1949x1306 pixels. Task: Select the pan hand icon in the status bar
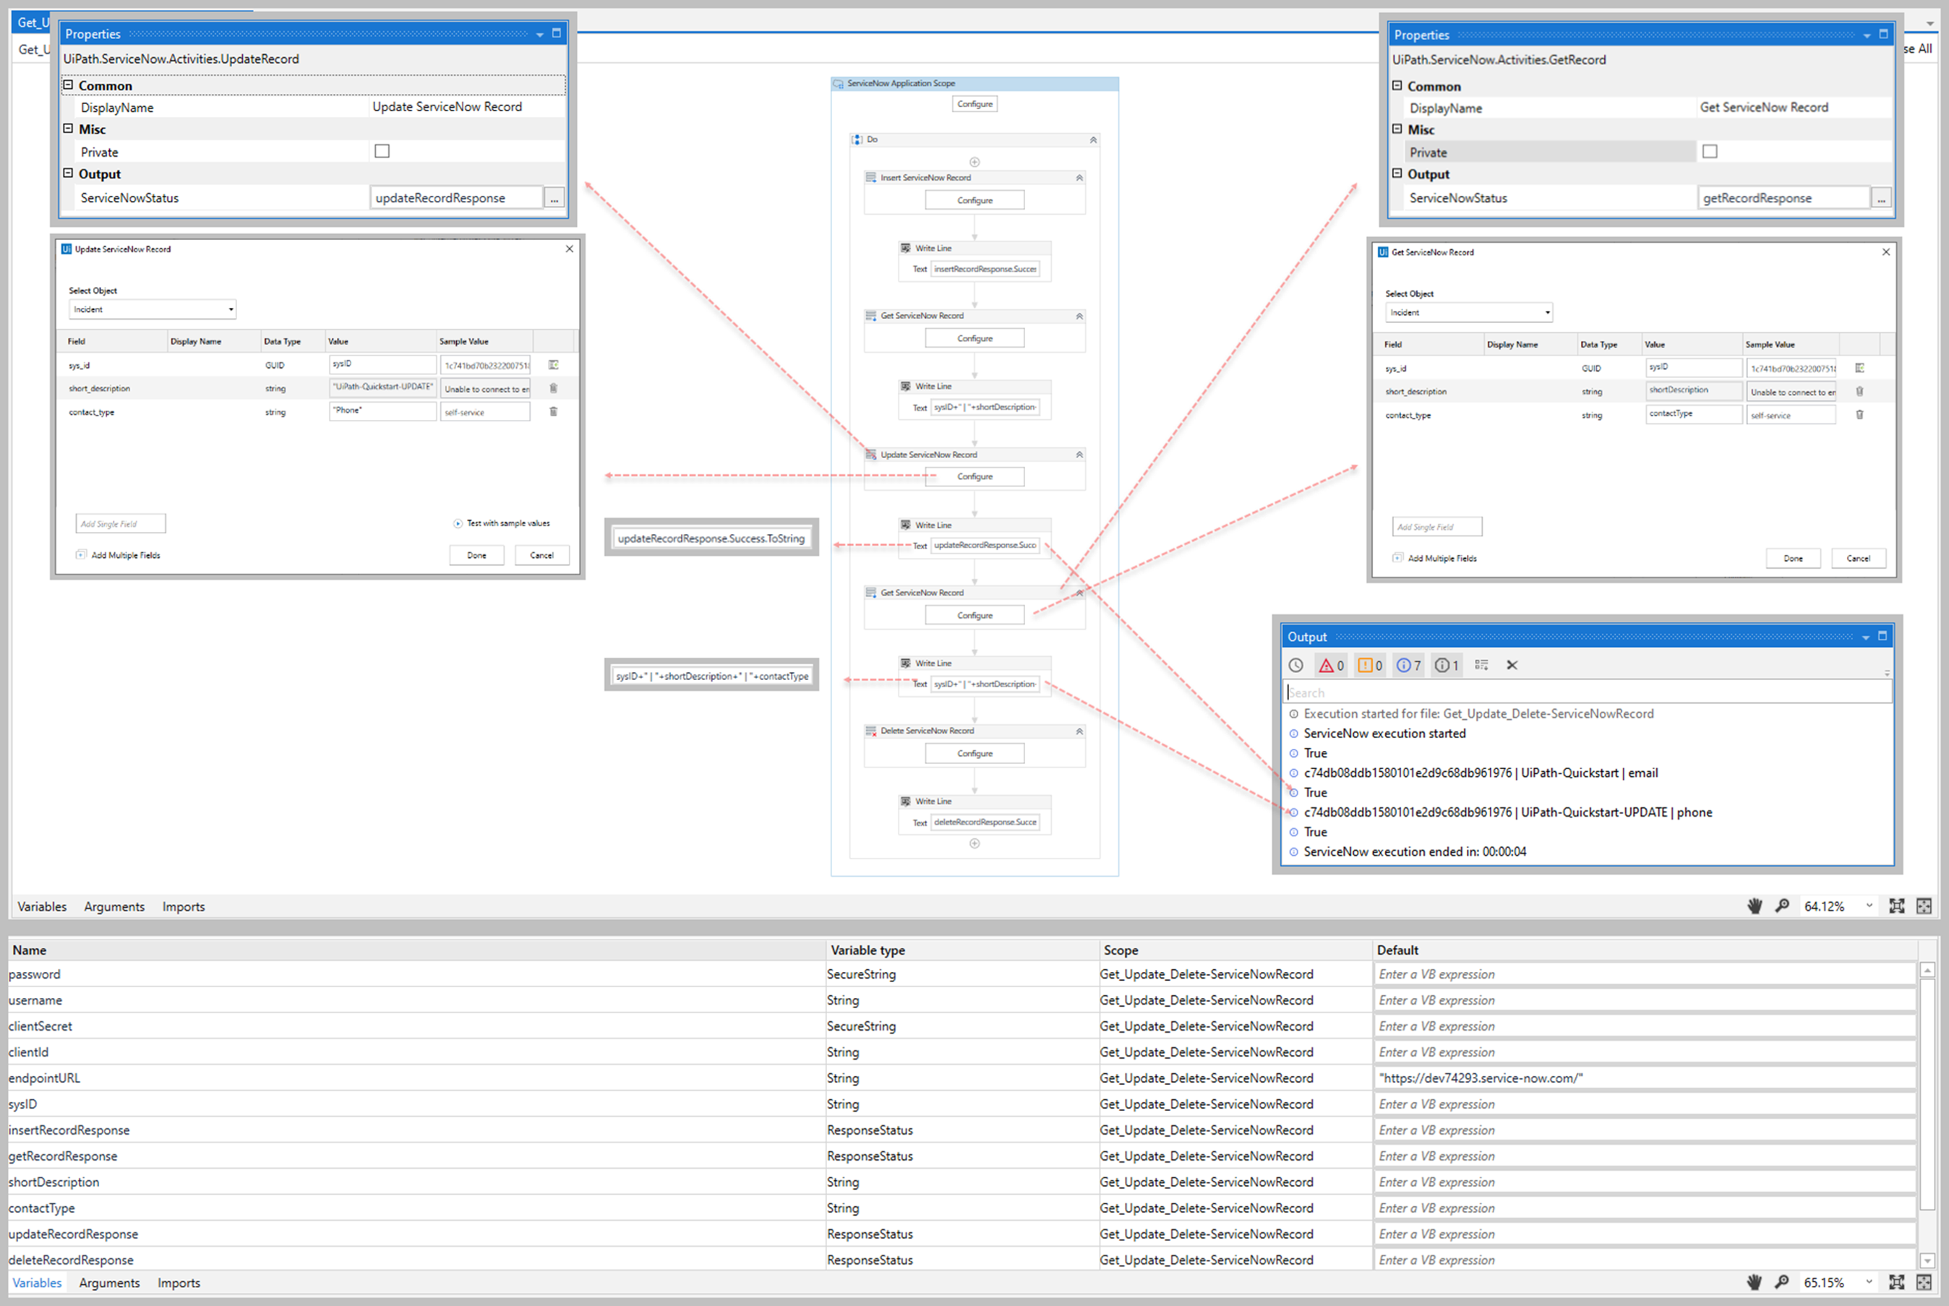1755,906
